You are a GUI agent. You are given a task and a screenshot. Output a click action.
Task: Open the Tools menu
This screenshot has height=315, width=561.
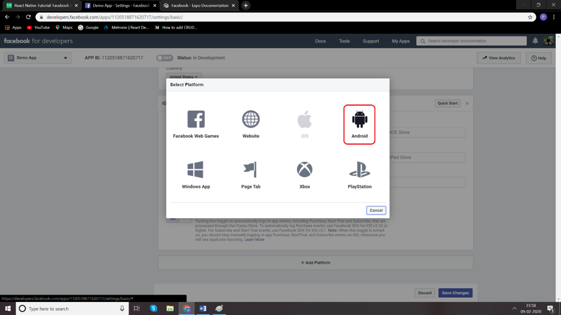pos(344,41)
